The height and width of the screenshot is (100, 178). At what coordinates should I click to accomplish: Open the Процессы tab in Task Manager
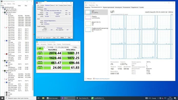(87, 7)
